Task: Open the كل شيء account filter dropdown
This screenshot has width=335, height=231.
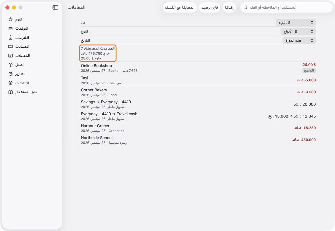Action: pos(296,22)
